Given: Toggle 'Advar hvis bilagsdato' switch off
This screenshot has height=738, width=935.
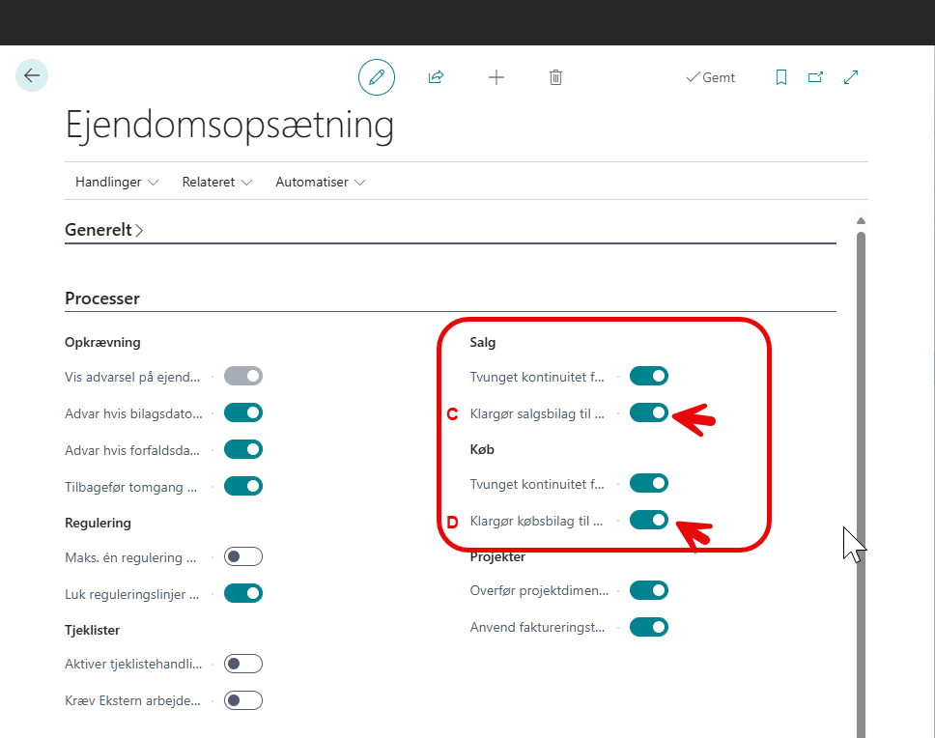Looking at the screenshot, I should click(243, 412).
